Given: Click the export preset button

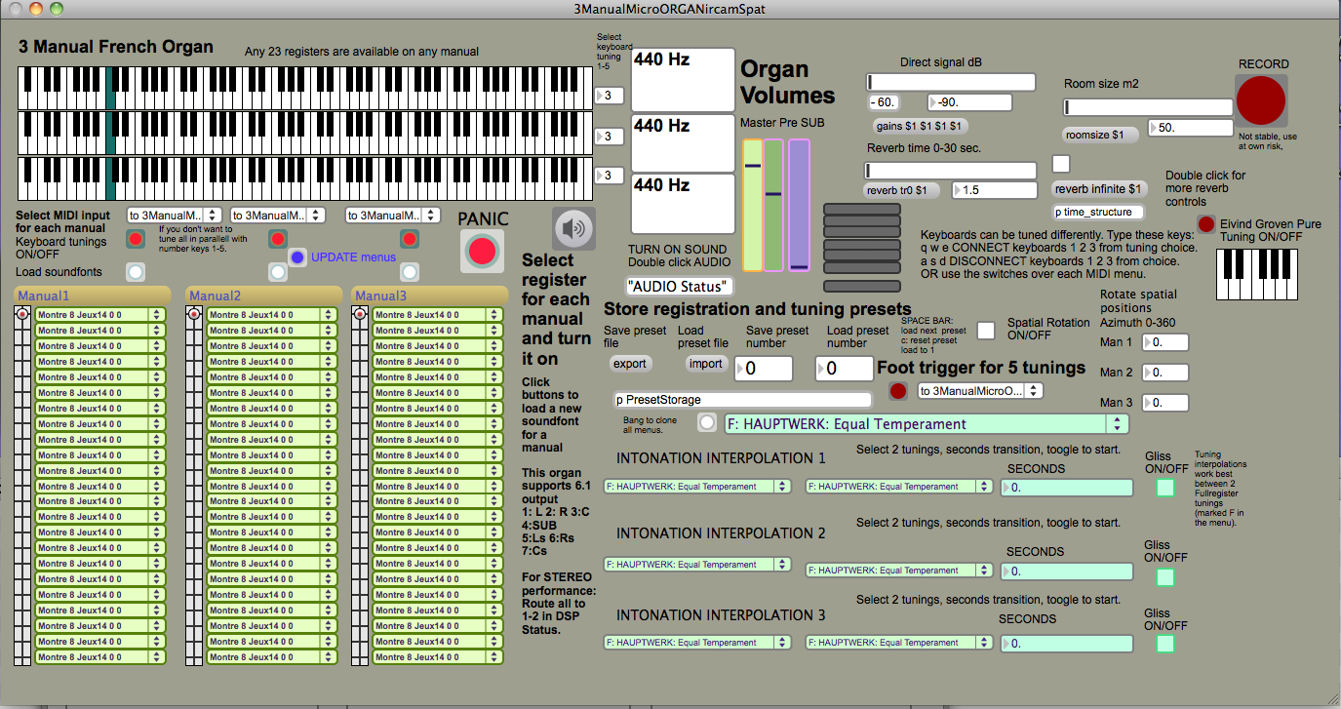Looking at the screenshot, I should tap(629, 364).
